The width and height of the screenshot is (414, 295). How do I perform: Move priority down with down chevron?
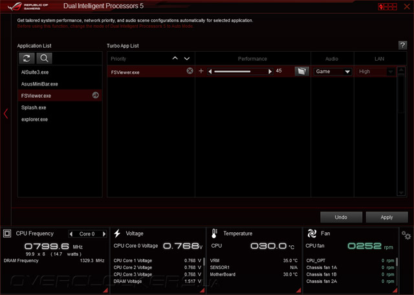click(x=187, y=59)
